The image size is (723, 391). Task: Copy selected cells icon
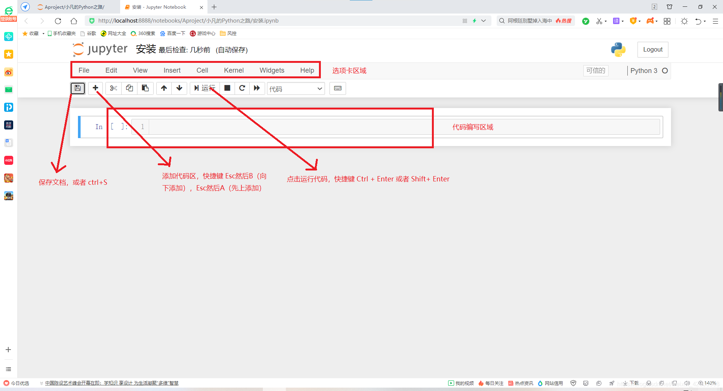[x=129, y=88]
